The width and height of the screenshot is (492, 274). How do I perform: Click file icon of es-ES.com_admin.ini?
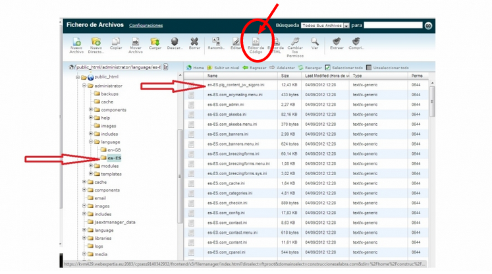(x=191, y=105)
